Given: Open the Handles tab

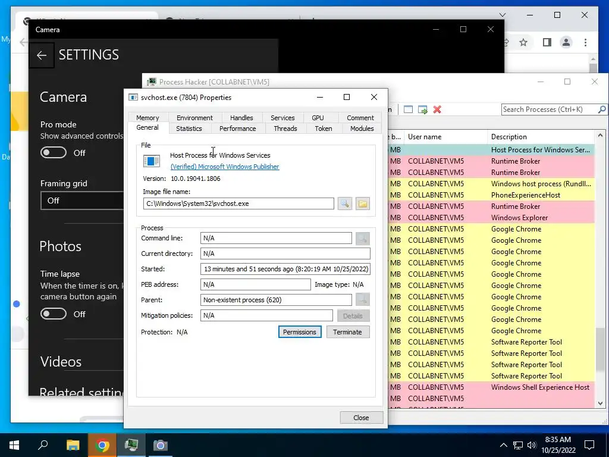Looking at the screenshot, I should pos(241,118).
